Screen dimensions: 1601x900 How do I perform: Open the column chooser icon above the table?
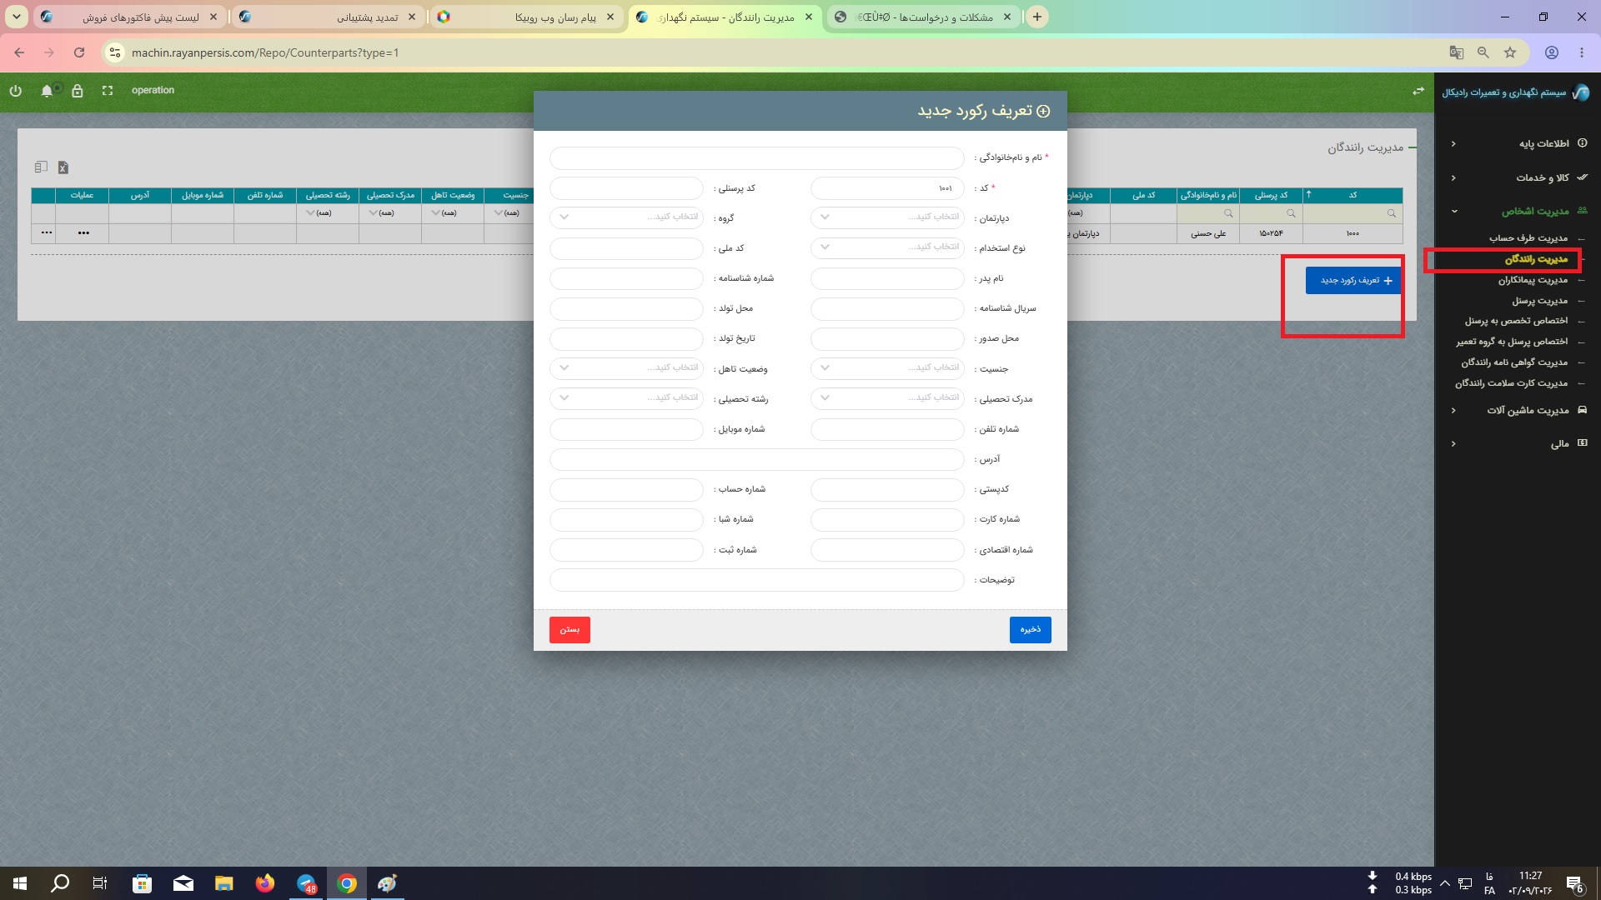pyautogui.click(x=41, y=167)
